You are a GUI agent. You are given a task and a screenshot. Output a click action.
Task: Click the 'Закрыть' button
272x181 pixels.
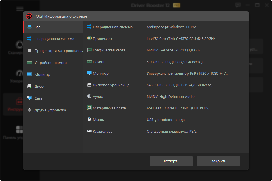[x=218, y=161]
